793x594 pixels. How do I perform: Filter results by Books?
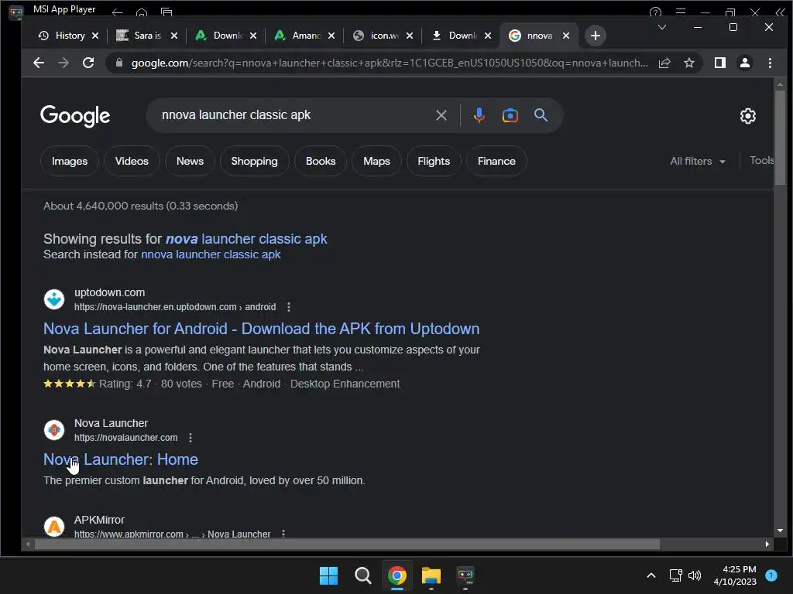point(320,161)
